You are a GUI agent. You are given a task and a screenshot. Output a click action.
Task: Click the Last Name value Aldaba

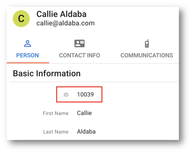(x=86, y=132)
